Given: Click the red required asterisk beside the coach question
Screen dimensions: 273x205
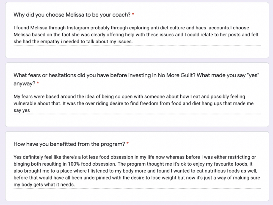Looking at the screenshot, I should pyautogui.click(x=133, y=14).
